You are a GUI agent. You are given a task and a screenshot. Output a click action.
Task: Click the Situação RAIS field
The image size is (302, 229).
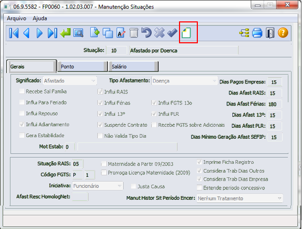78,164
